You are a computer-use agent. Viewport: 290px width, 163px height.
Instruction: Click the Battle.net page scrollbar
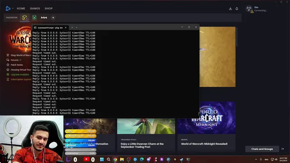click(x=237, y=37)
